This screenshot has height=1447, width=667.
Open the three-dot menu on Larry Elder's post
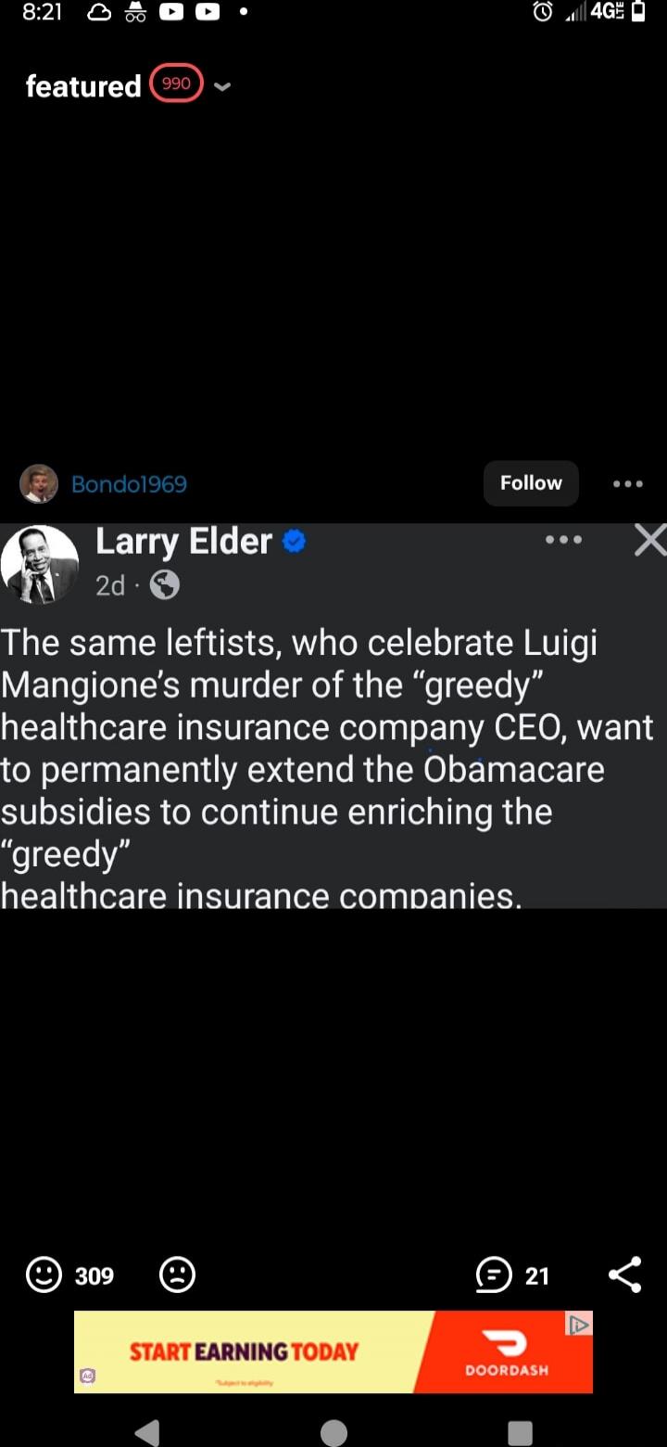coord(563,540)
